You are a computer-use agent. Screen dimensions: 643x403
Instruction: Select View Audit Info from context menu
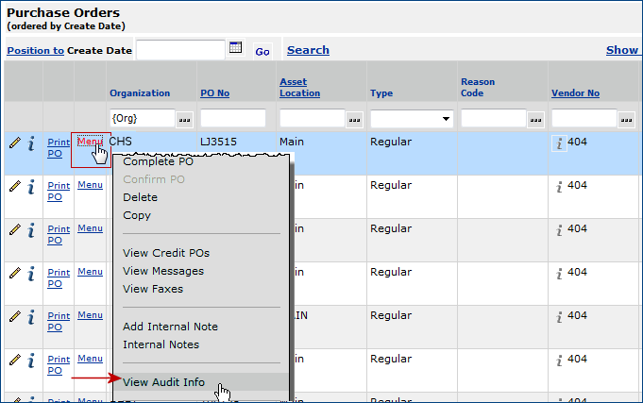click(x=163, y=382)
